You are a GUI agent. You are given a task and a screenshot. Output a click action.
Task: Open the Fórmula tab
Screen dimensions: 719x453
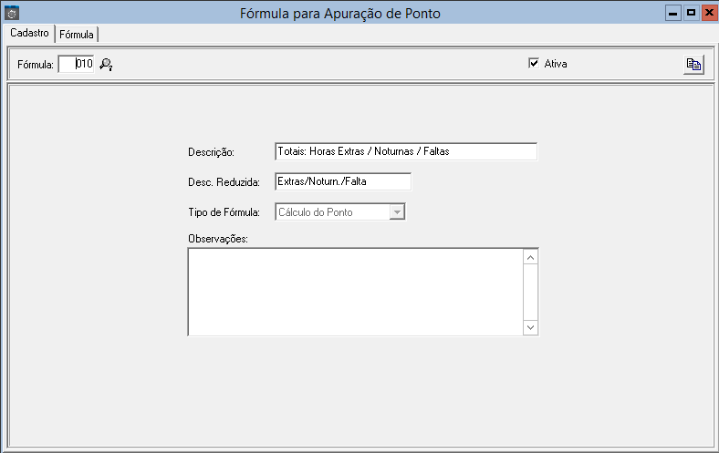coord(77,34)
